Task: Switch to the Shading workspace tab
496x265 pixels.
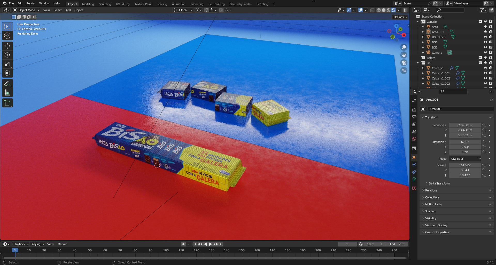Action: click(162, 4)
